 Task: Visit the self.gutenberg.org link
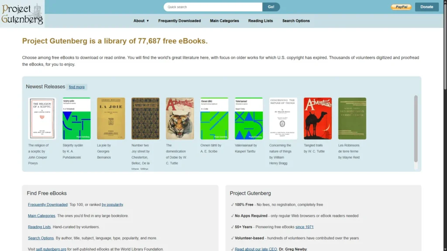[x=51, y=249]
